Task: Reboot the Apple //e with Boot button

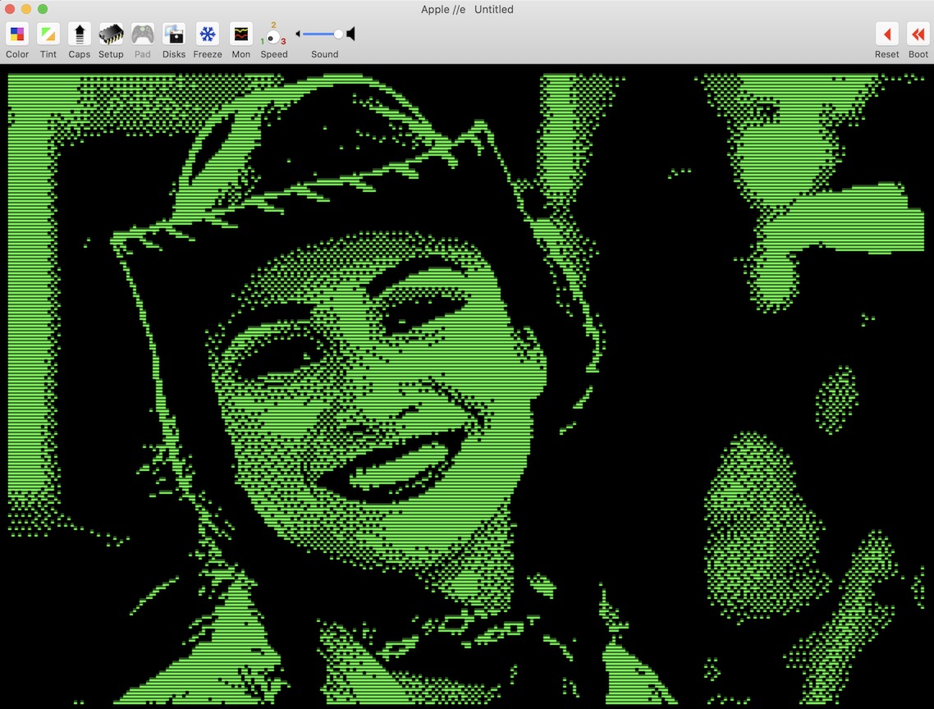Action: pos(918,34)
